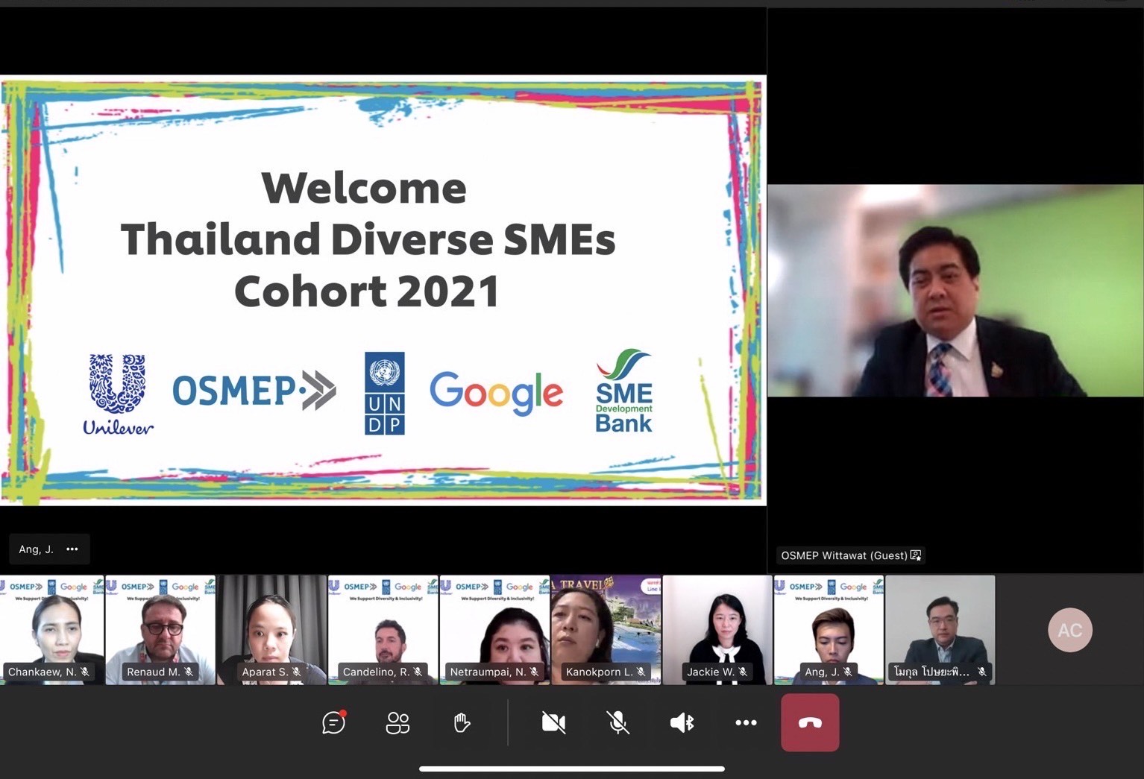Unmute the microphone
The width and height of the screenshot is (1144, 779).
tap(617, 722)
